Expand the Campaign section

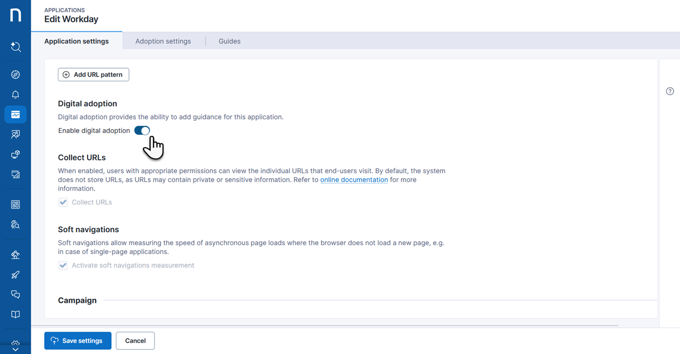coord(78,300)
